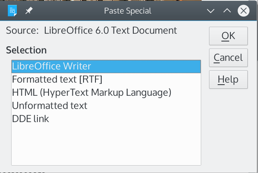The image size is (258, 173).
Task: Pick HTML (HyperText Markup Language) option
Action: (x=92, y=92)
